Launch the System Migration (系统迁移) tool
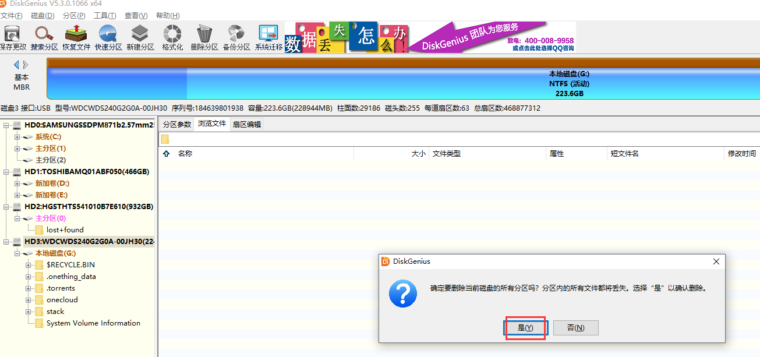760x357 pixels. coord(268,38)
